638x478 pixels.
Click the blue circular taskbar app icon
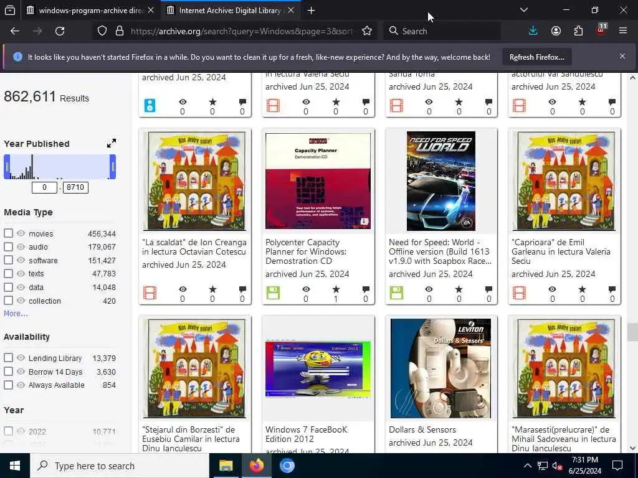[287, 466]
